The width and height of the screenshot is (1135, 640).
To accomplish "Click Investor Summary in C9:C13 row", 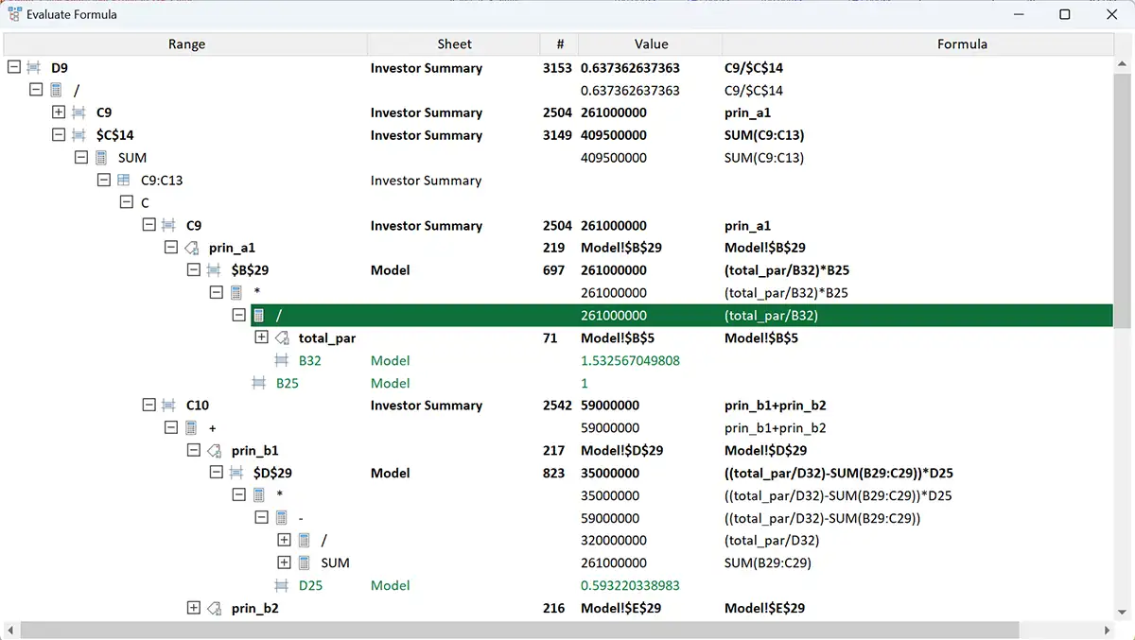I will (x=426, y=181).
